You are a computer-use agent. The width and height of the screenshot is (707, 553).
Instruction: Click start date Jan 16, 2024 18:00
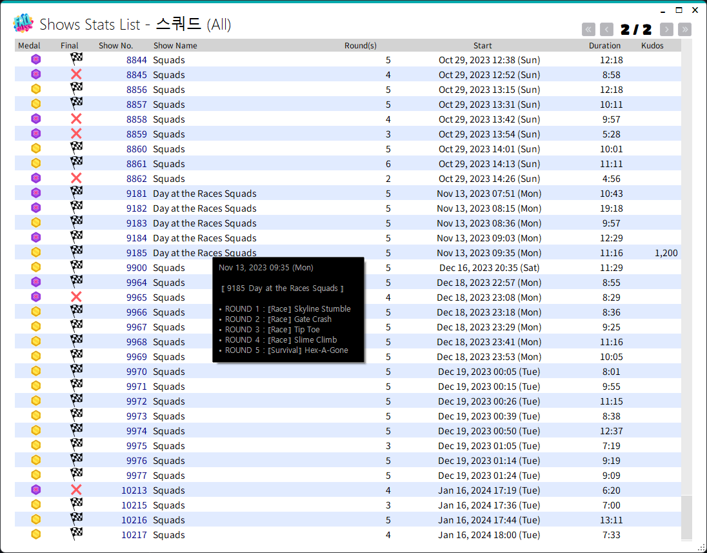489,535
